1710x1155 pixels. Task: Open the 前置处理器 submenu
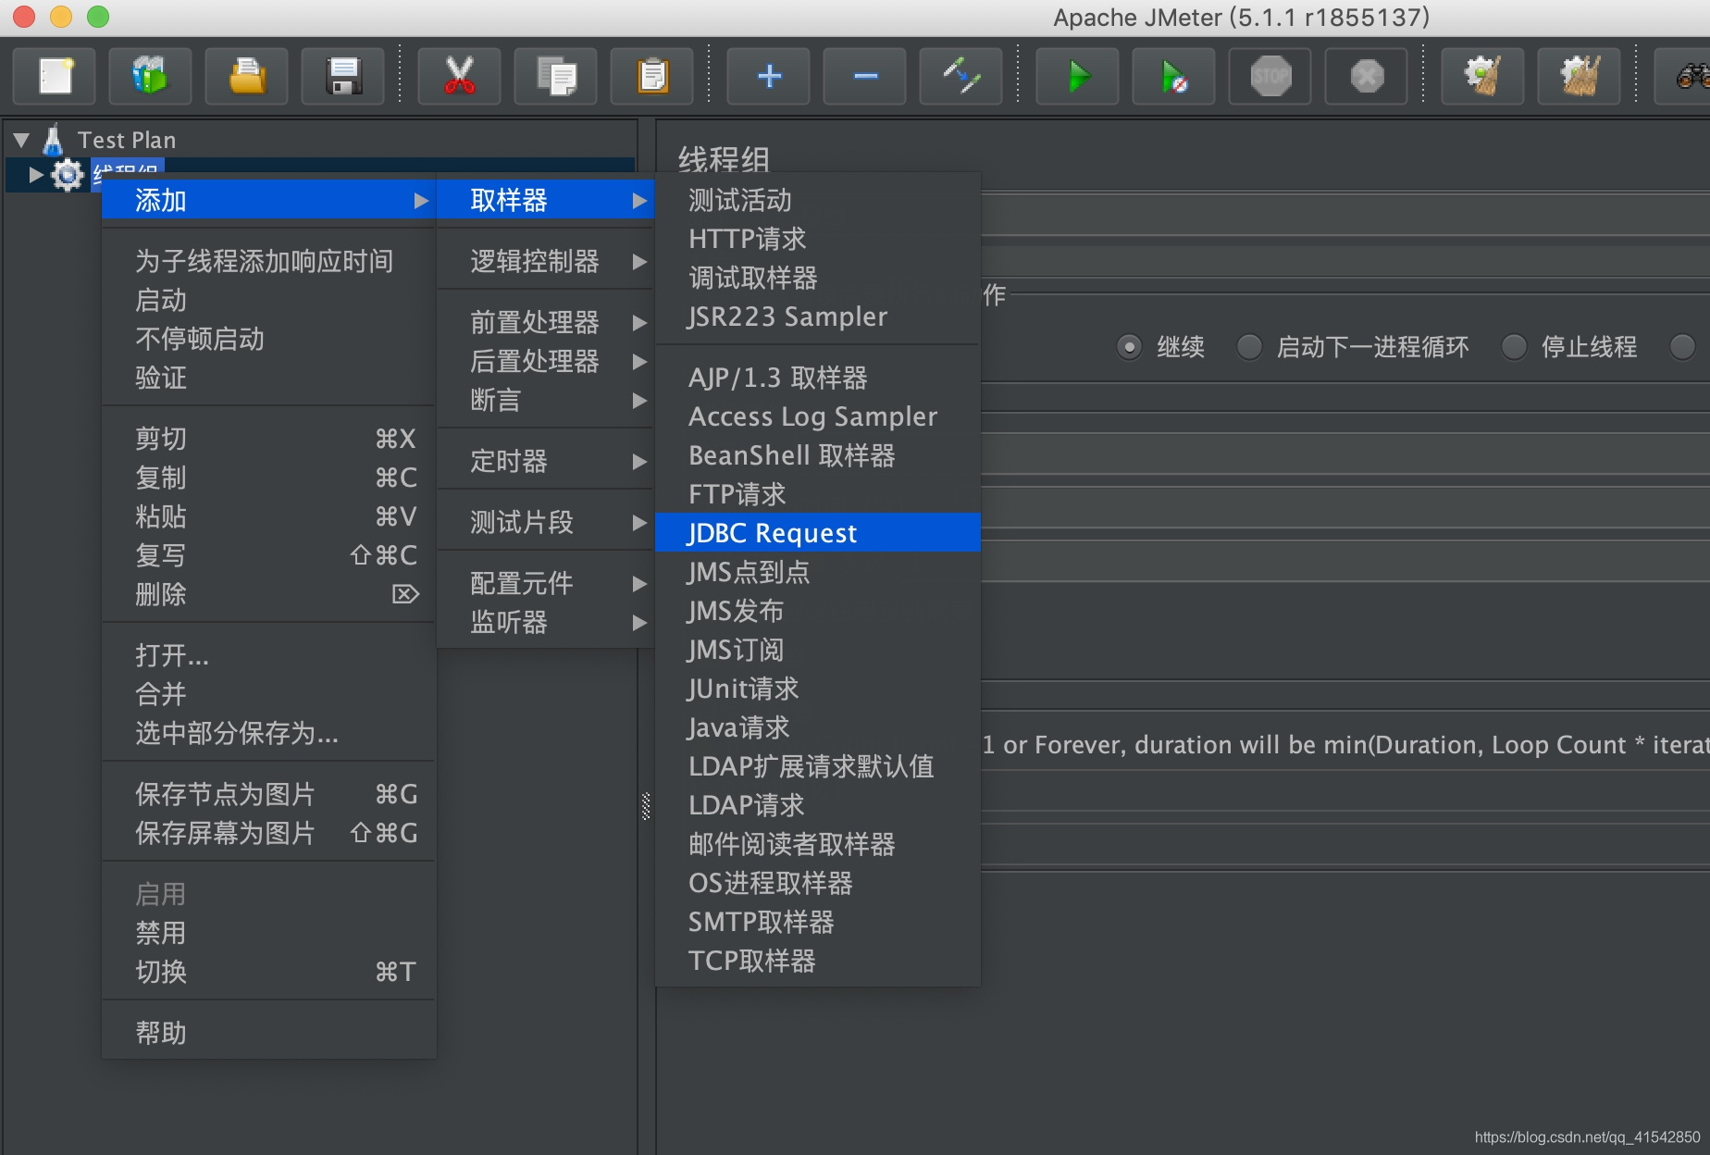[x=546, y=322]
